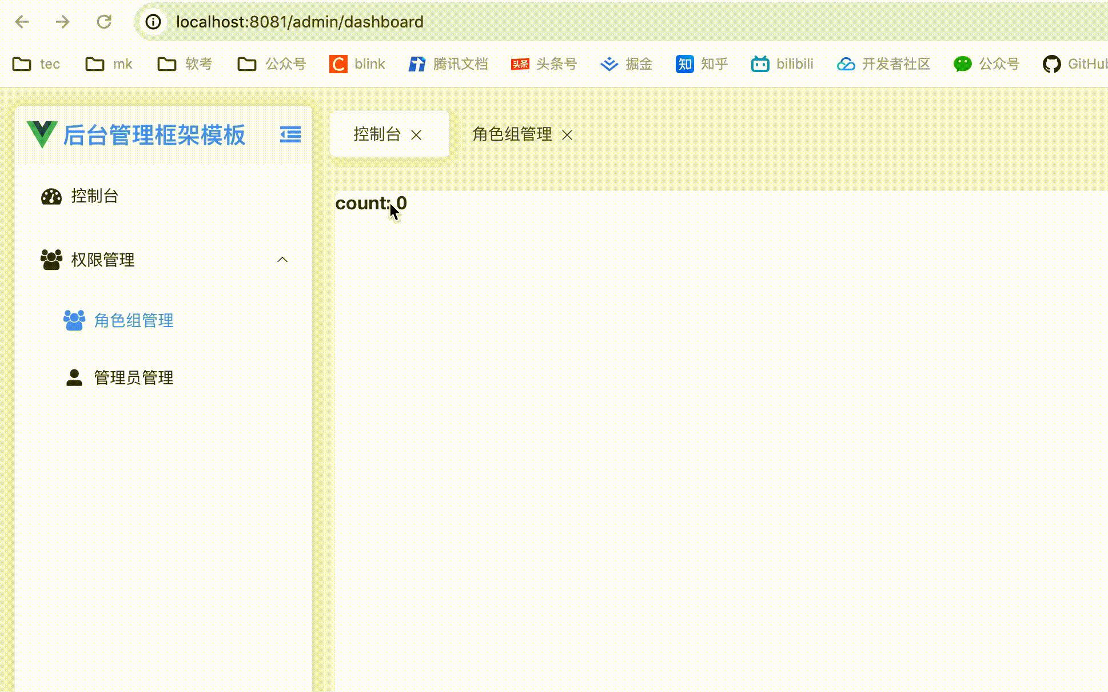Open the tec bookmarks folder
The height and width of the screenshot is (692, 1108).
coord(36,63)
